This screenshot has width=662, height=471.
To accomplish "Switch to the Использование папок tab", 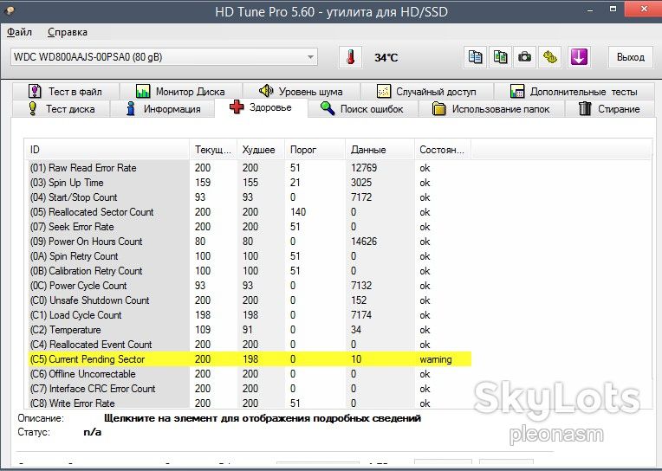I will tap(491, 109).
